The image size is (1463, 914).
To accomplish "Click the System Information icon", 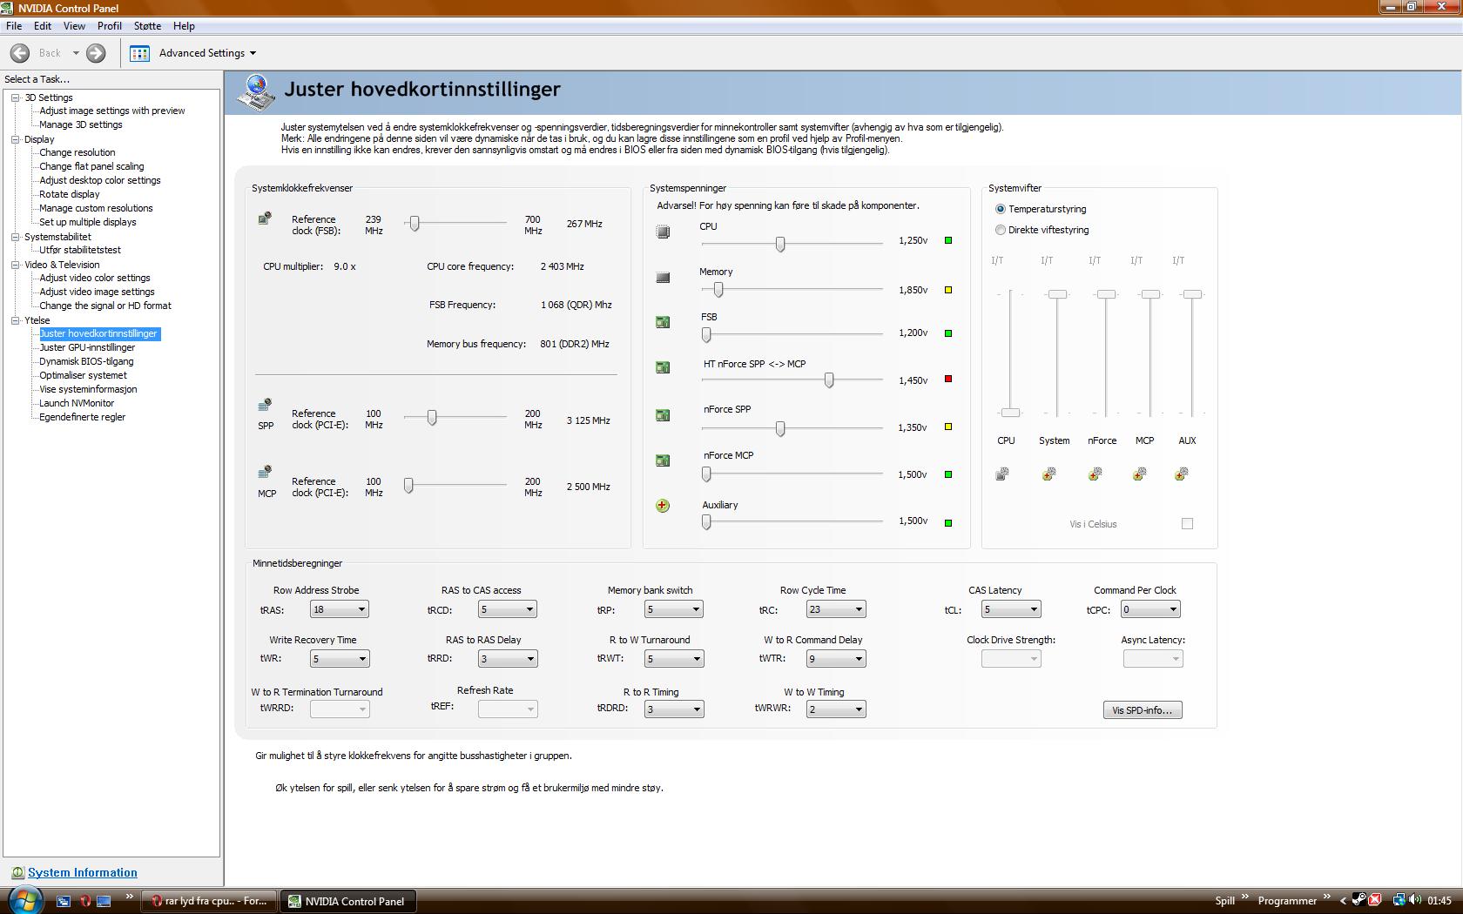I will click(17, 872).
